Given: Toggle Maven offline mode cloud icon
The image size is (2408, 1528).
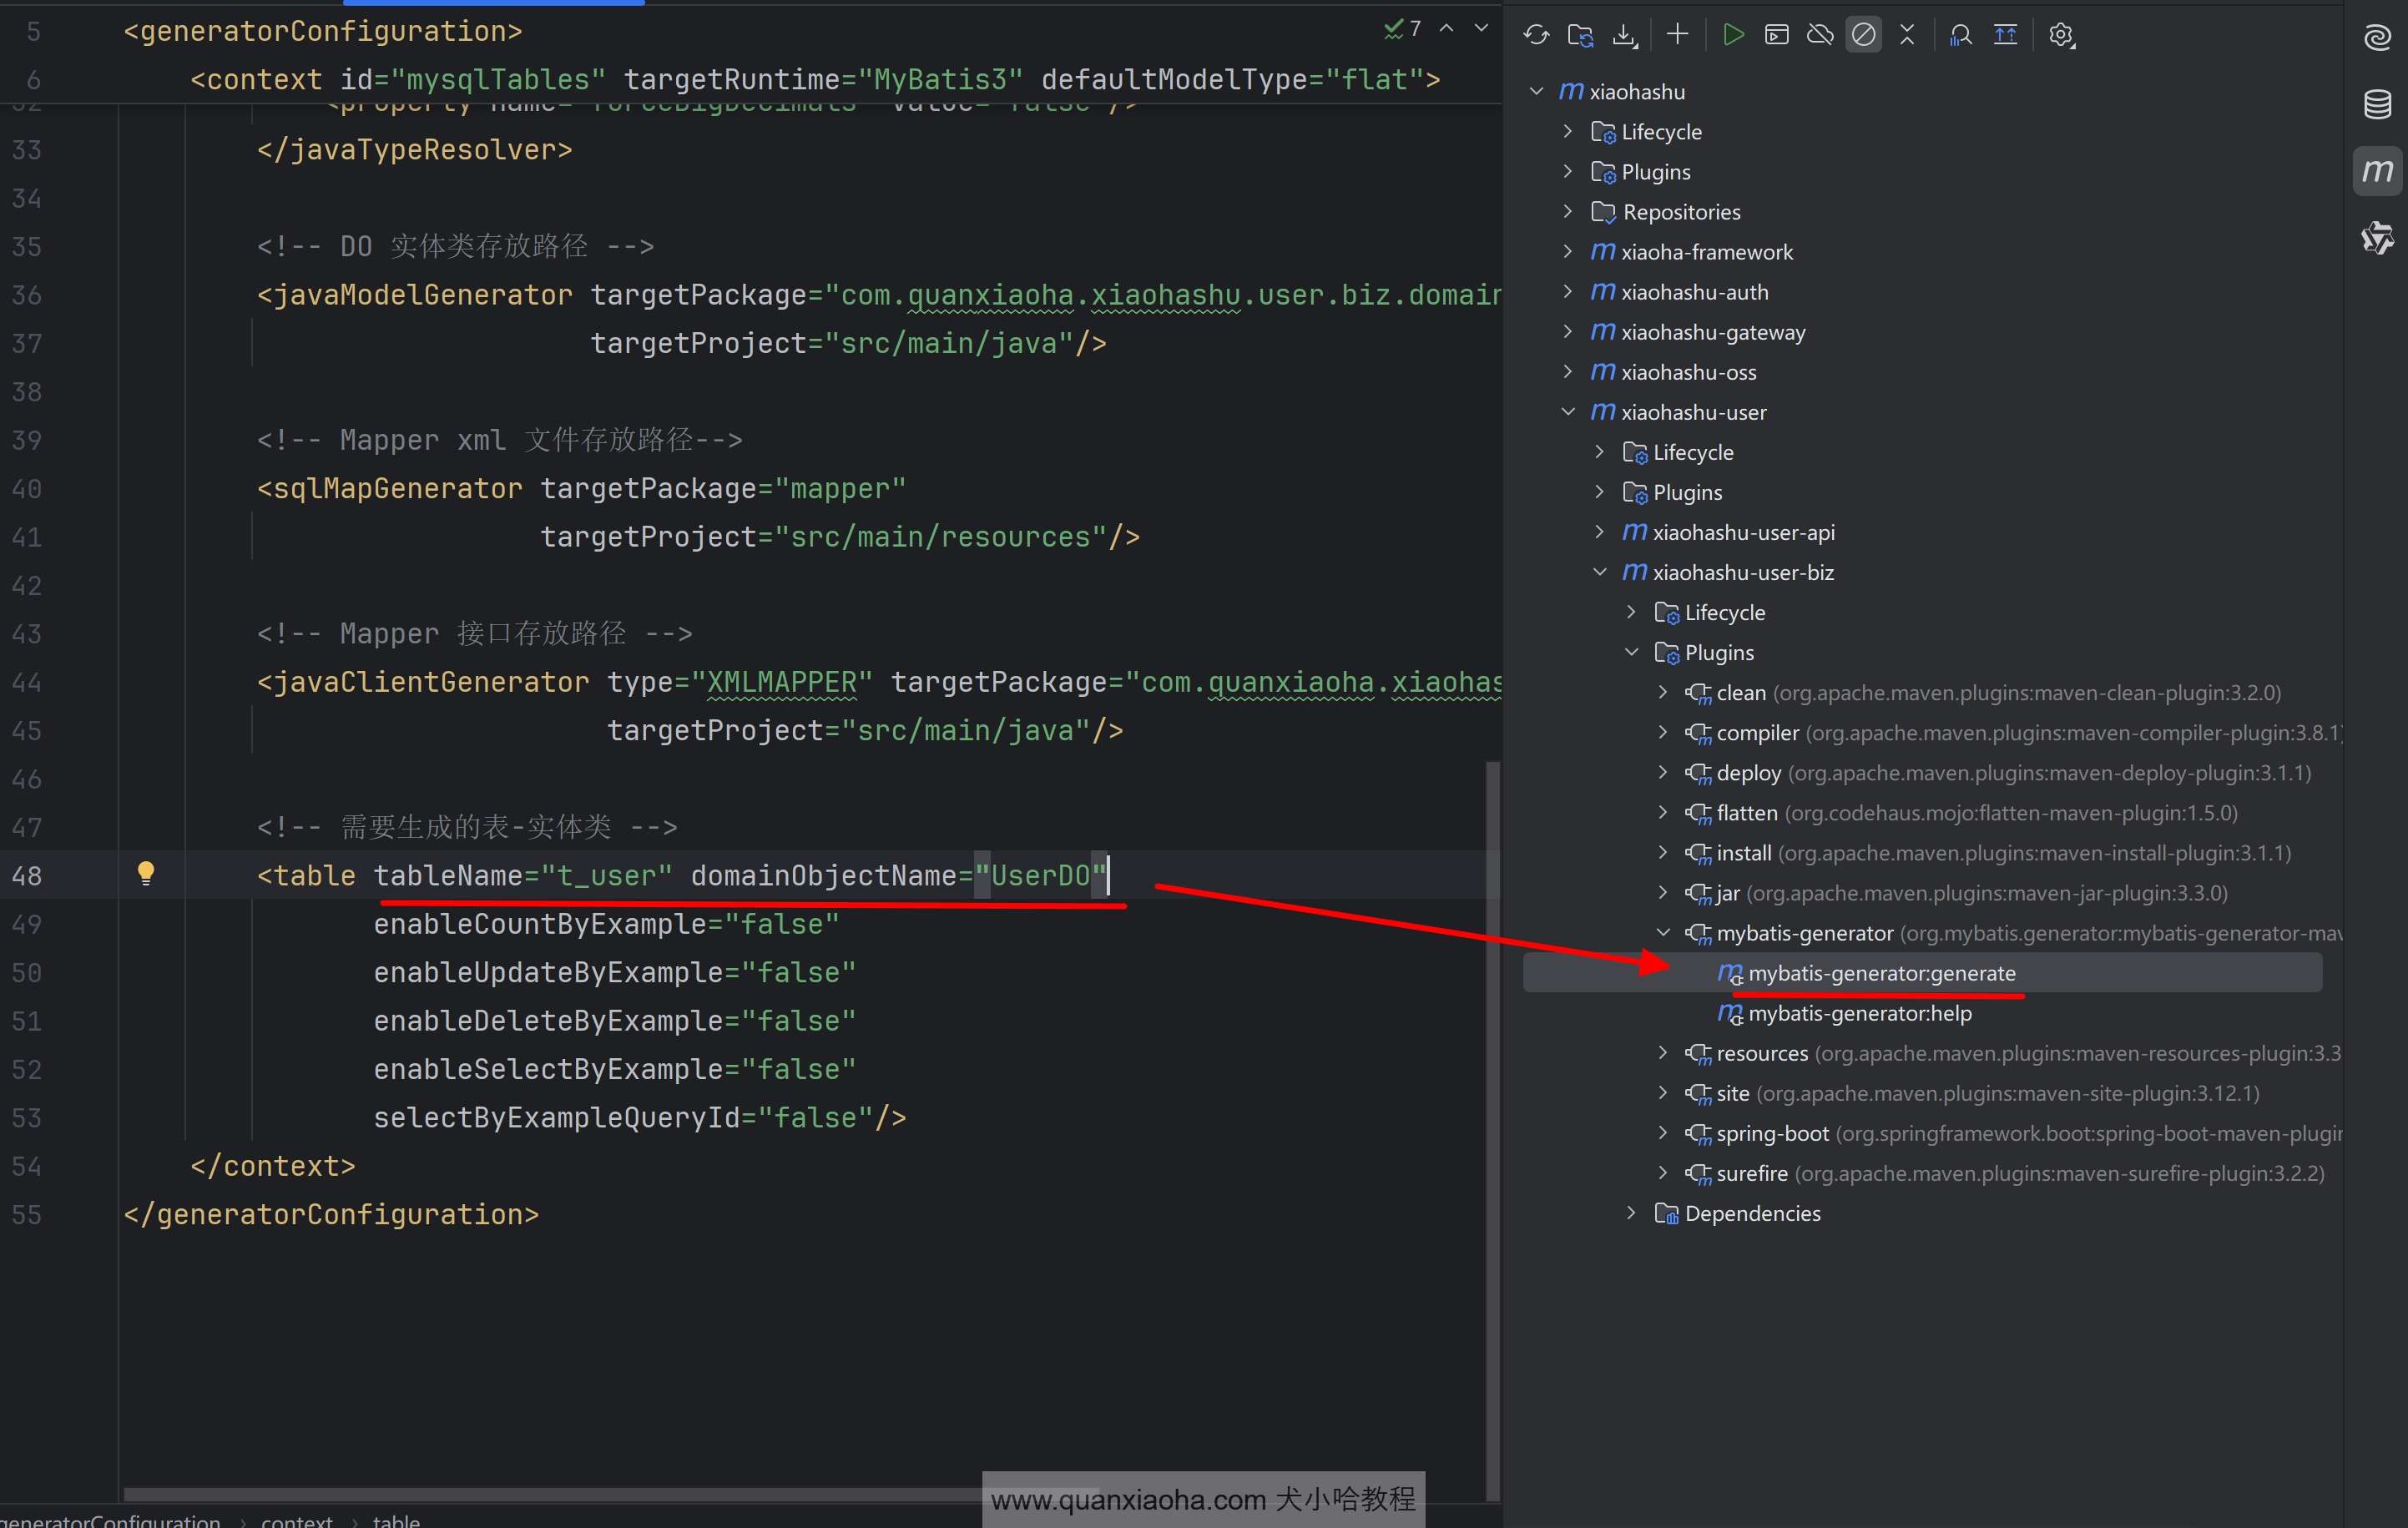Looking at the screenshot, I should point(1820,35).
